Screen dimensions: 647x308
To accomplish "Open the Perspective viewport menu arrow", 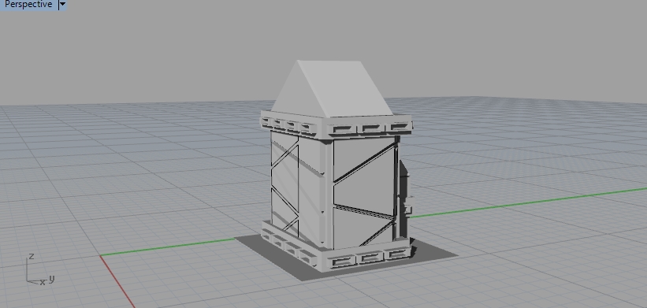I will pos(63,5).
